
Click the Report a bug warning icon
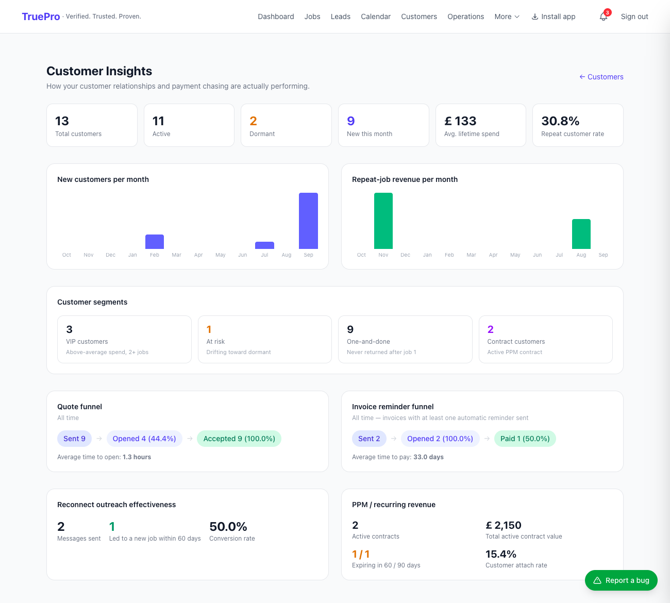597,580
